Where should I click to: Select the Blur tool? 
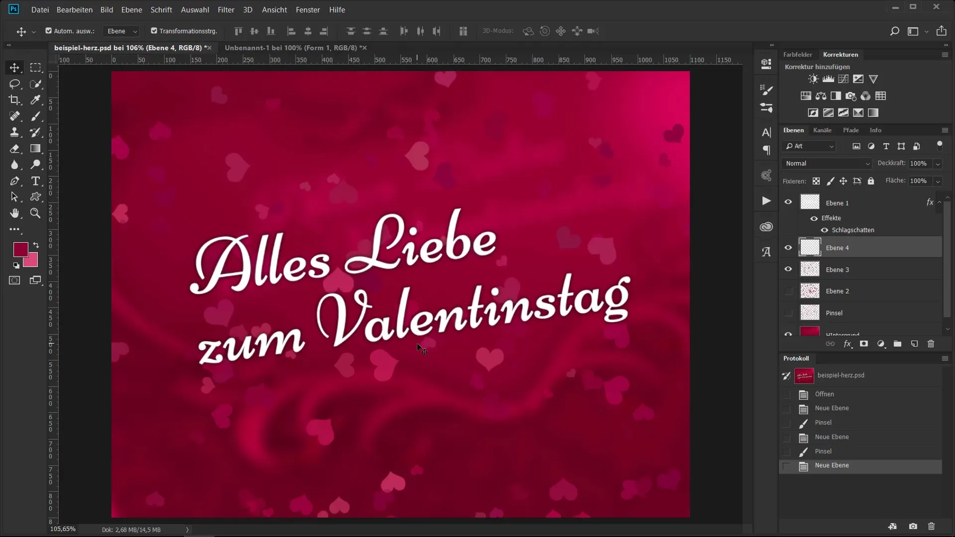[x=14, y=165]
